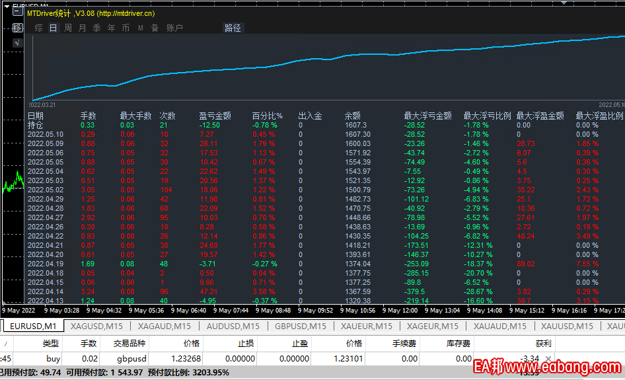The width and height of the screenshot is (625, 380).
Task: Switch to XAUEUR,M15 chart tab
Action: (x=367, y=326)
